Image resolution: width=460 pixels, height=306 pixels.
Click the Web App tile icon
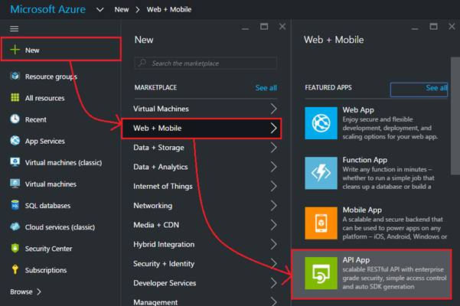(321, 123)
